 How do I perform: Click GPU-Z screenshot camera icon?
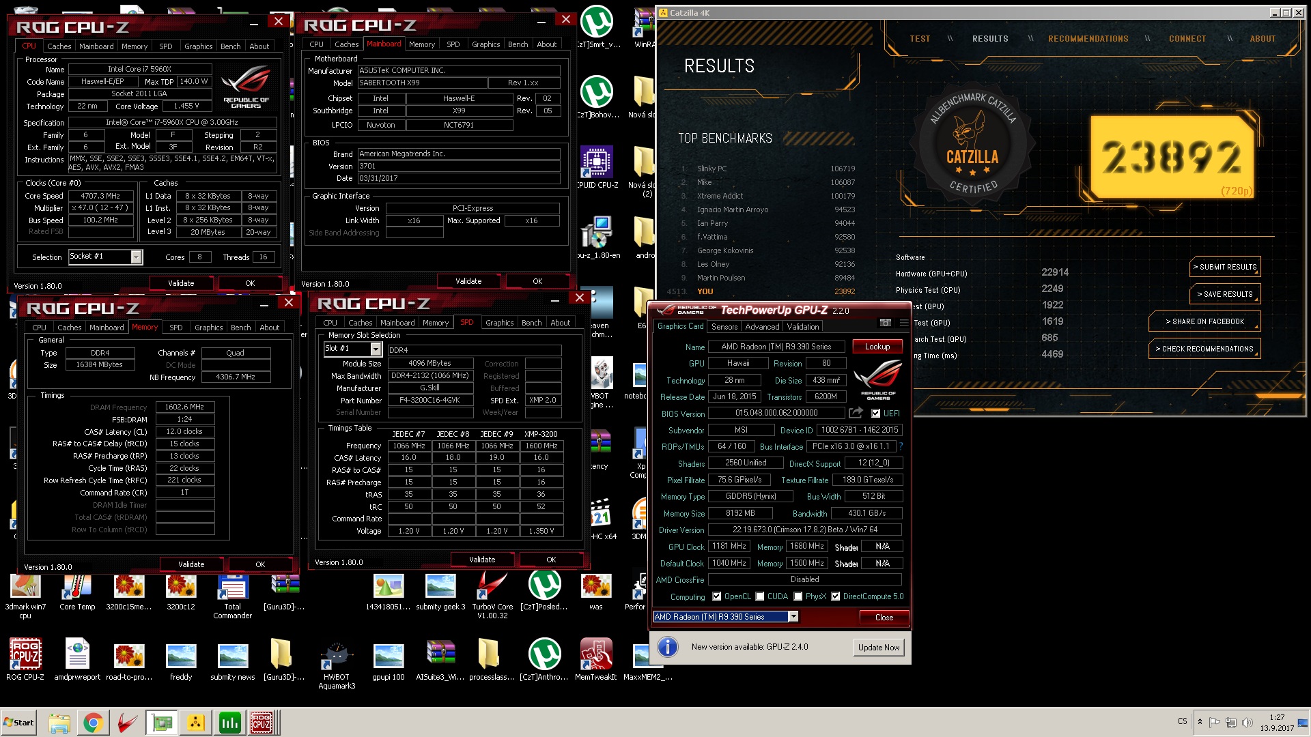pos(886,323)
